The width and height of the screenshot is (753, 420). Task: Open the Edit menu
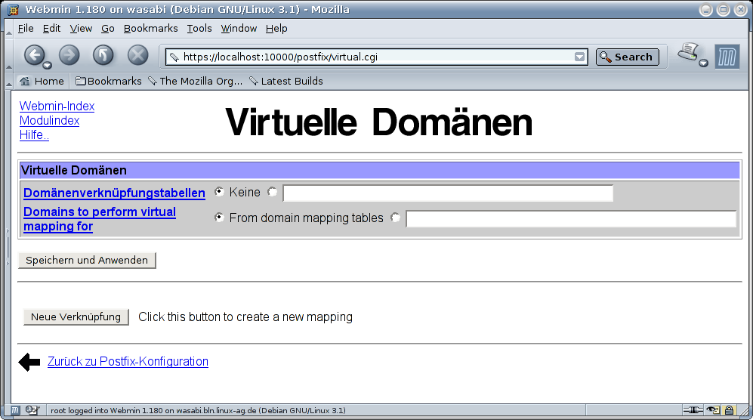coord(51,29)
